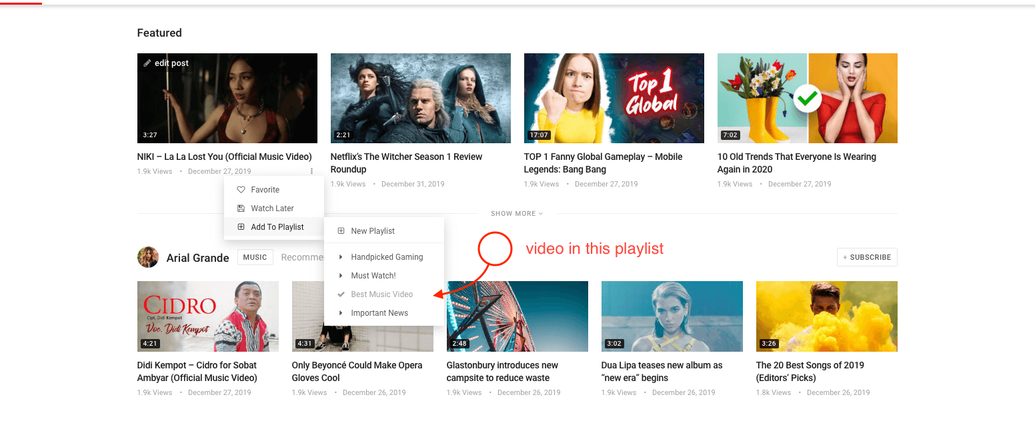
Task: Click the Arial Grande channel avatar
Action: tap(148, 257)
